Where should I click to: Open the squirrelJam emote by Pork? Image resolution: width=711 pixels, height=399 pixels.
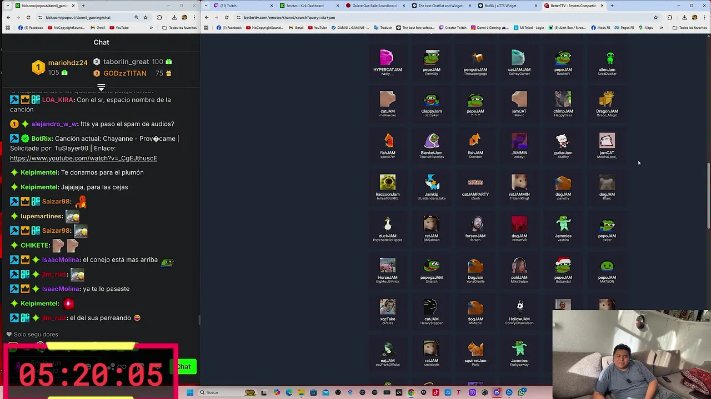(x=475, y=353)
